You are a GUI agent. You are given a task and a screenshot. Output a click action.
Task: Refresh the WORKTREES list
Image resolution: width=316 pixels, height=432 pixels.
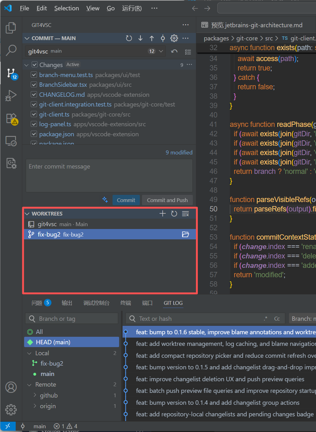tap(174, 214)
